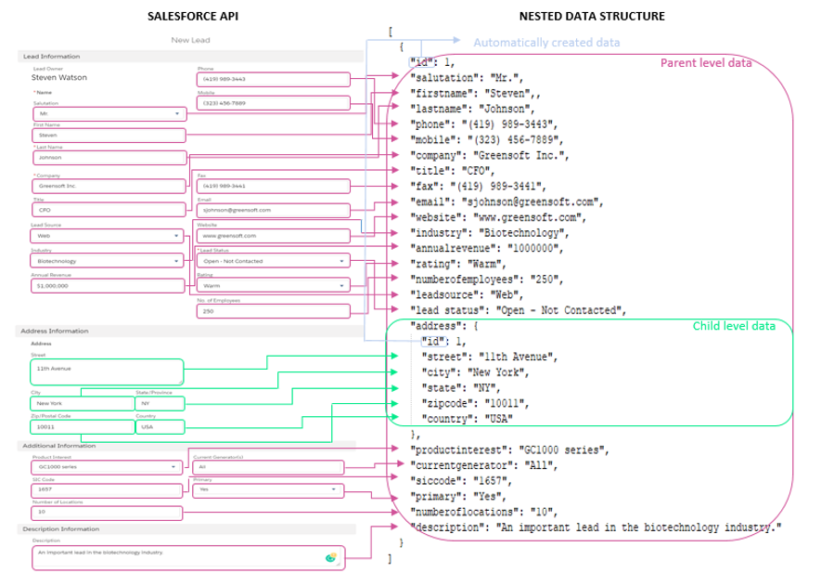Focus the Mobile number field
Screen dimensions: 821x586
(274, 103)
